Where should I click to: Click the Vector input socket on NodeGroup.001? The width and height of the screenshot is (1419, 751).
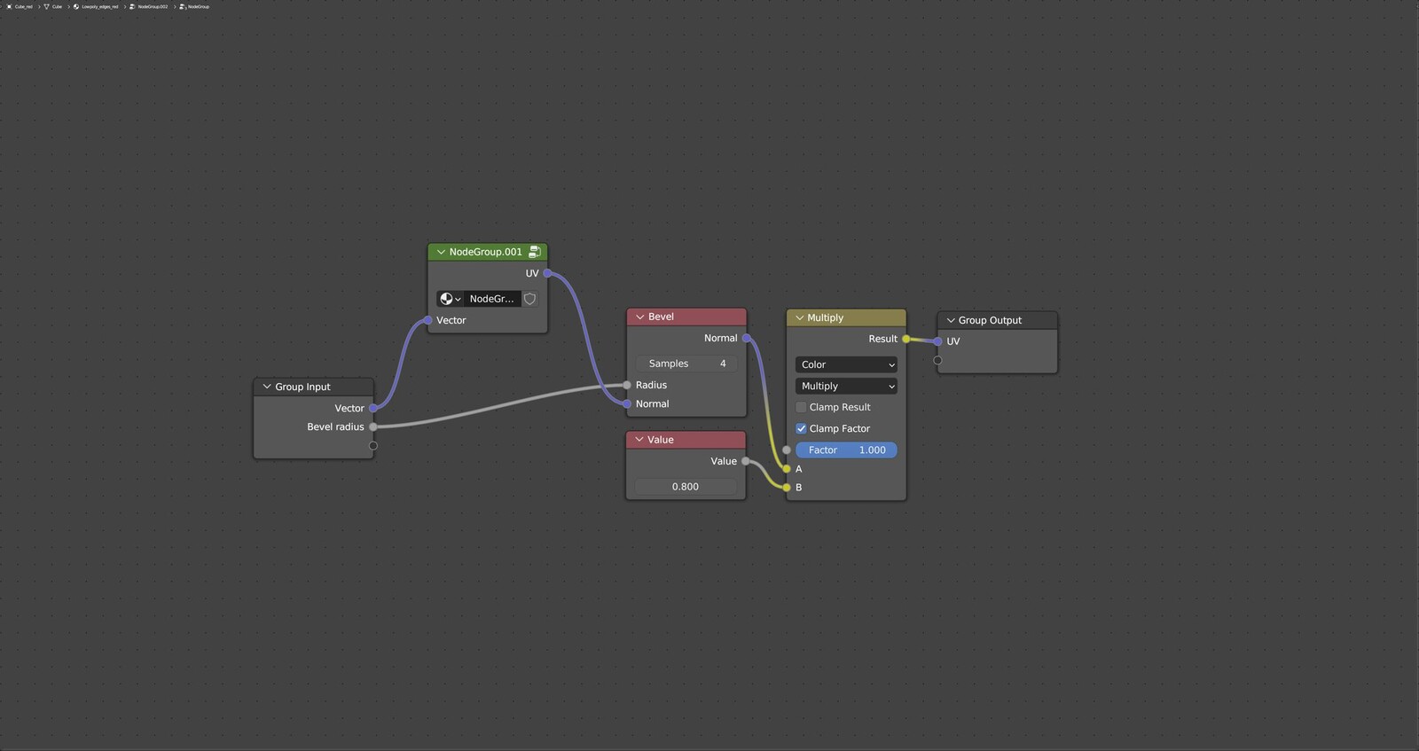click(x=428, y=320)
